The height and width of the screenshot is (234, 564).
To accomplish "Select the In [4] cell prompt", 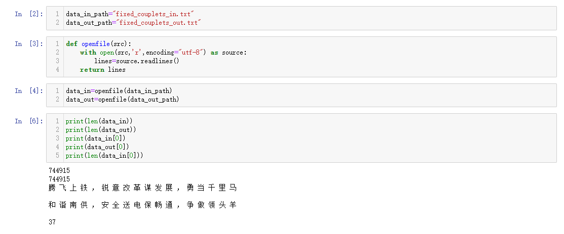I will (28, 91).
